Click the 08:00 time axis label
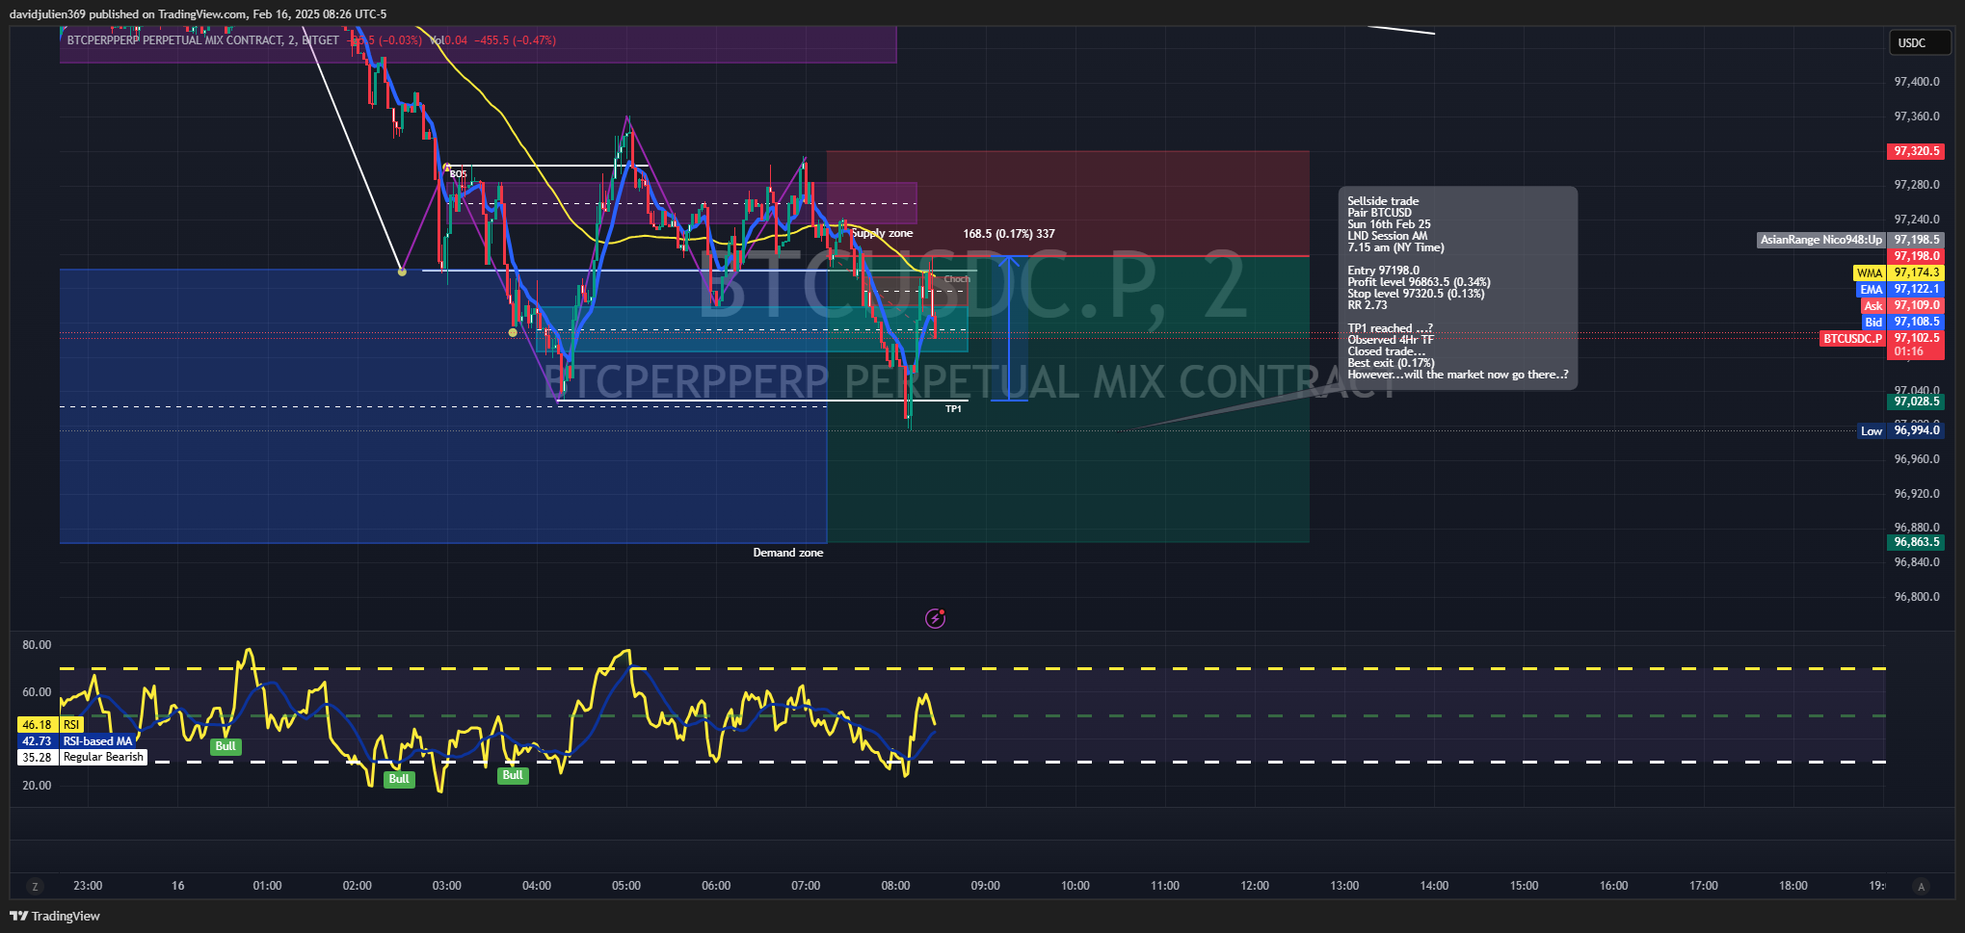 coord(895,886)
